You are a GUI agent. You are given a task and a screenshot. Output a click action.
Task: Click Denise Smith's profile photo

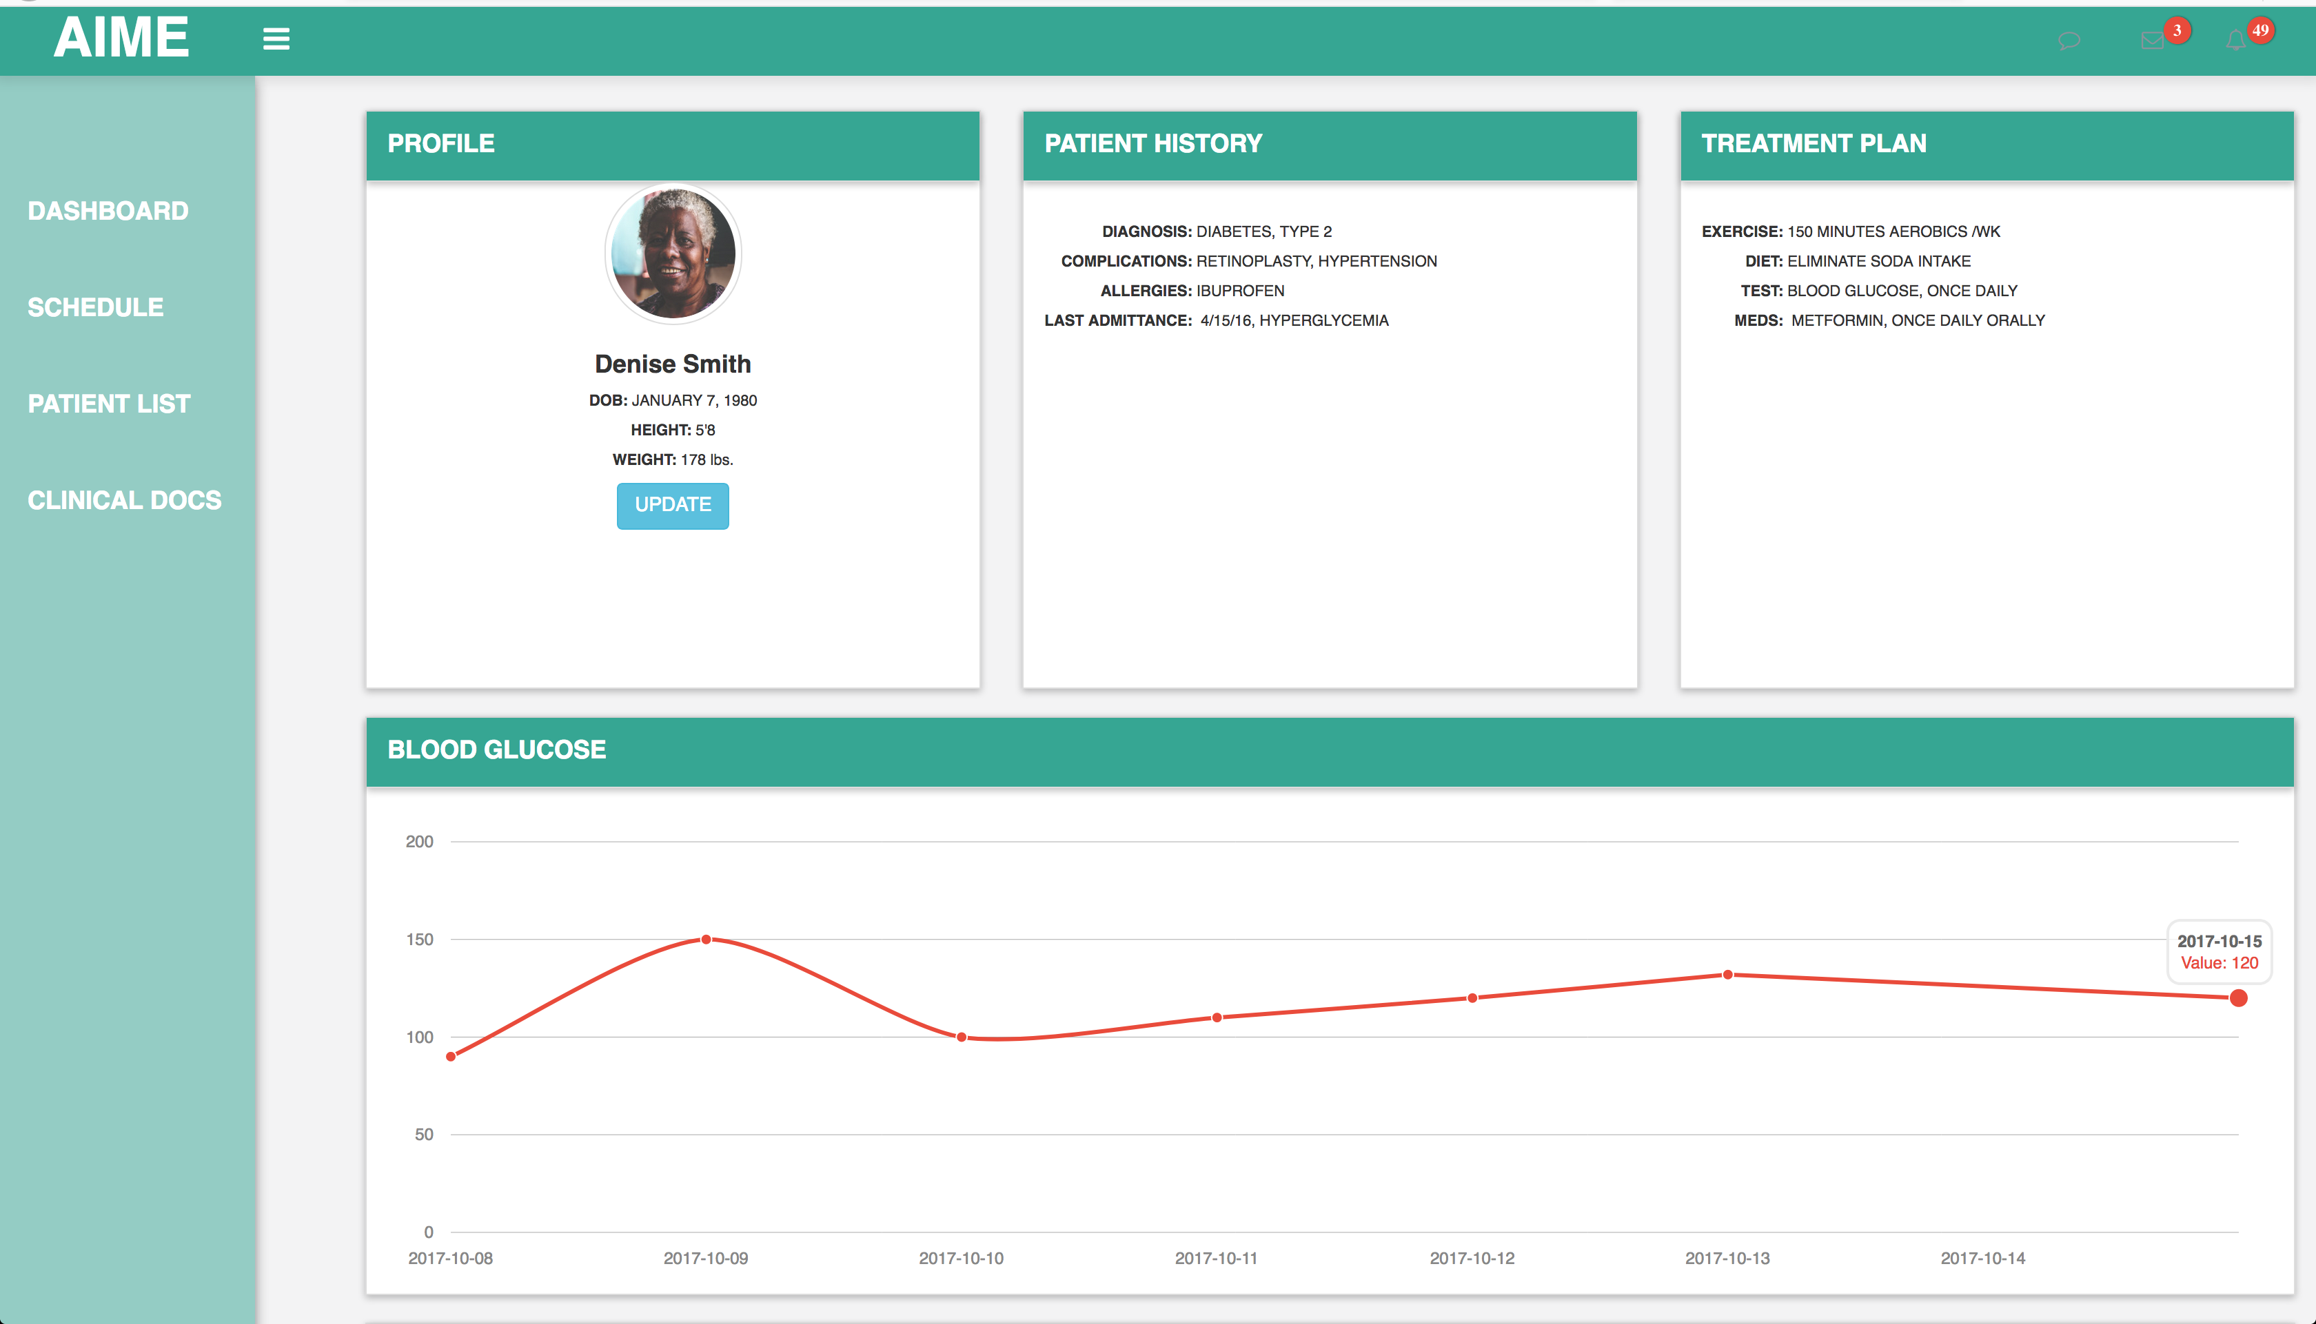coord(673,255)
